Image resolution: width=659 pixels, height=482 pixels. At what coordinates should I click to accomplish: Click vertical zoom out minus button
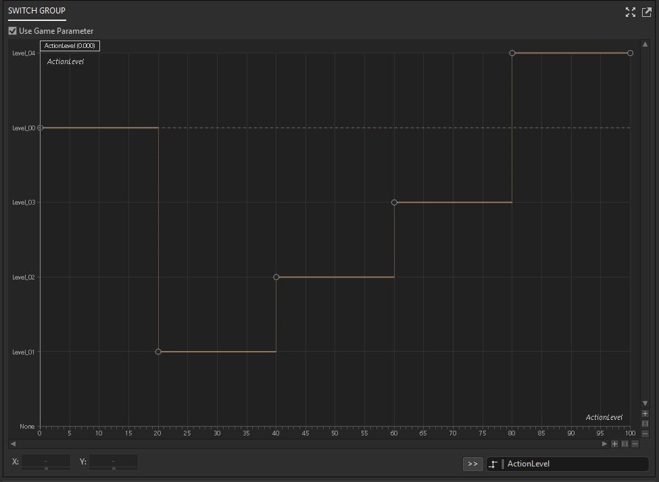click(645, 433)
